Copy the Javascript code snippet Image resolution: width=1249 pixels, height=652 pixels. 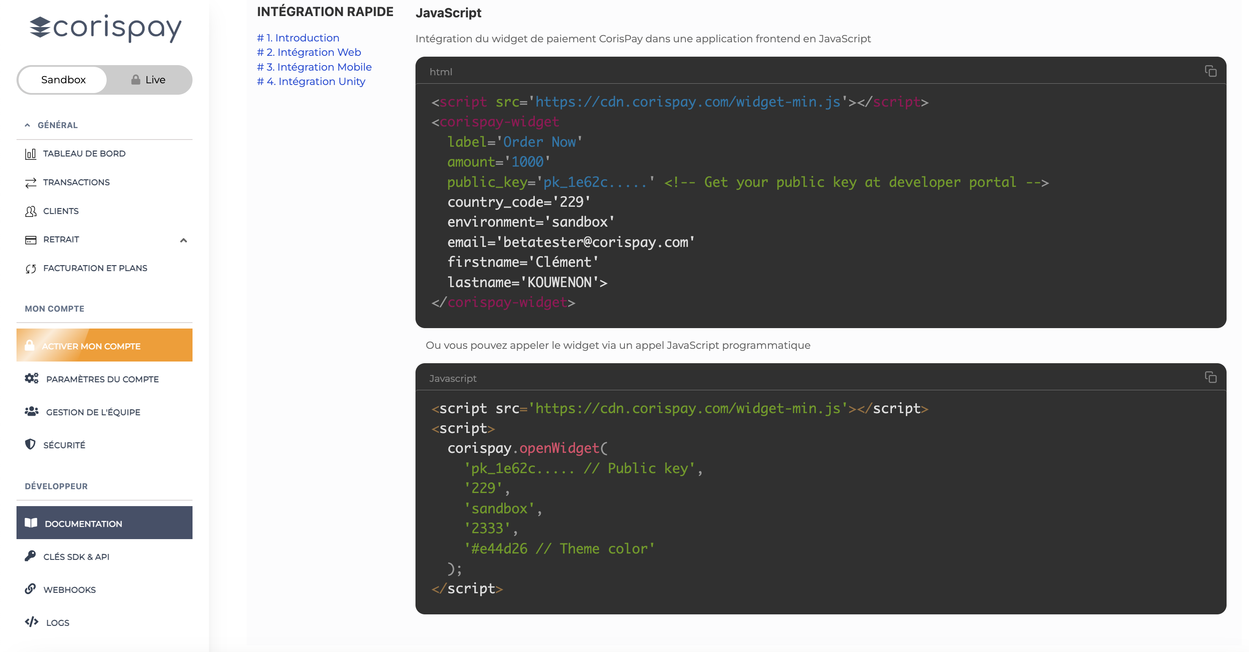pyautogui.click(x=1210, y=377)
